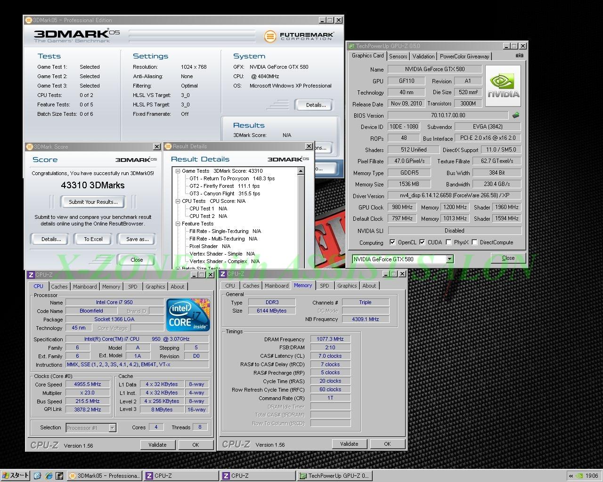The width and height of the screenshot is (603, 482).
Task: Collapse the CPU Tests tree node
Action: pyautogui.click(x=178, y=201)
